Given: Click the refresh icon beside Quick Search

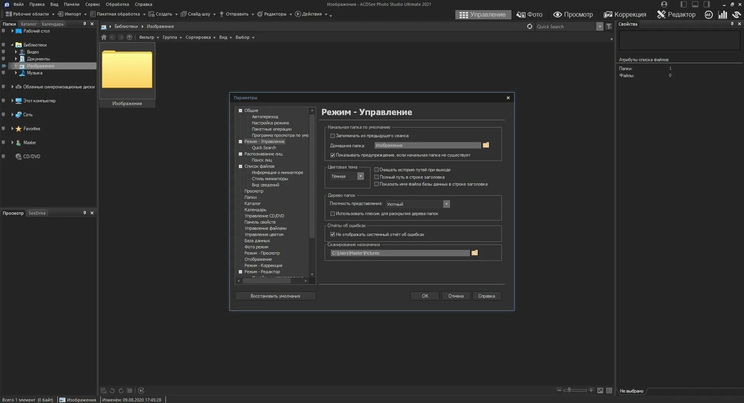Looking at the screenshot, I should 530,26.
